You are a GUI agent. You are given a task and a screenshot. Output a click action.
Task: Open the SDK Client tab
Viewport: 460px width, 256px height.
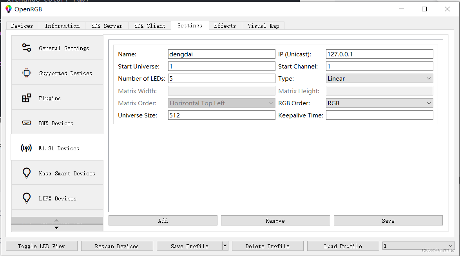pos(150,26)
